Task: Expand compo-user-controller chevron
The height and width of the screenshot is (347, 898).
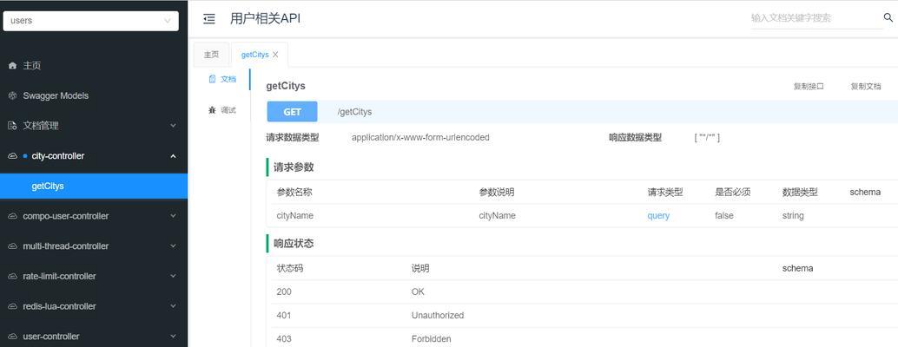Action: (x=173, y=216)
